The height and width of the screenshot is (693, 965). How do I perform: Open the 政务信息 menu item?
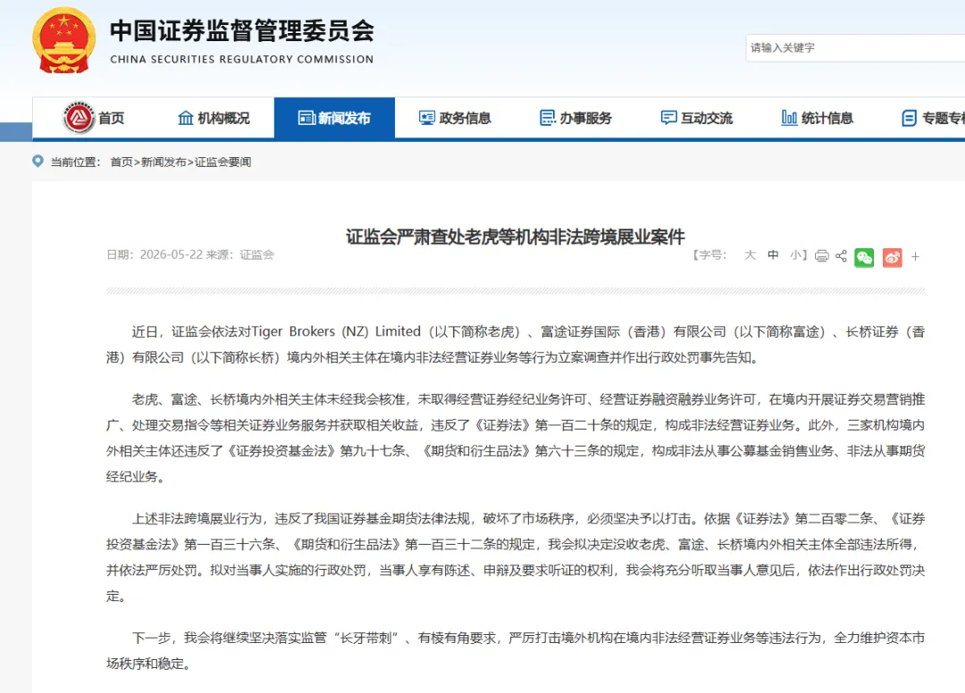point(455,118)
